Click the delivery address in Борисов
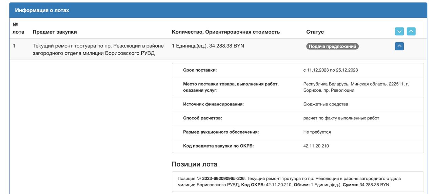This screenshot has width=434, height=194. pyautogui.click(x=356, y=87)
